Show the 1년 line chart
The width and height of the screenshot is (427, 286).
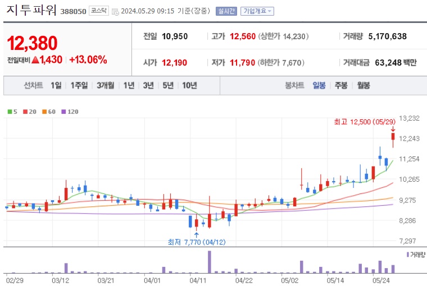pos(129,85)
